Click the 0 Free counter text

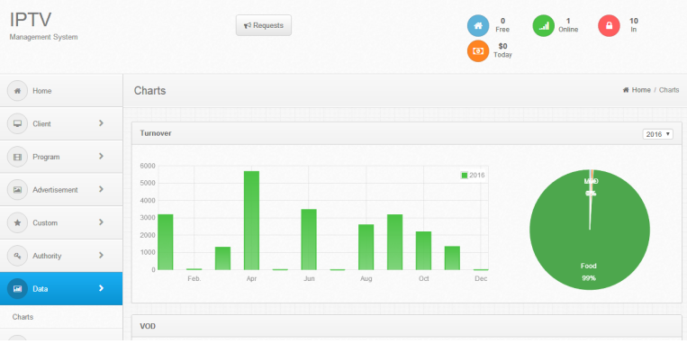[502, 25]
